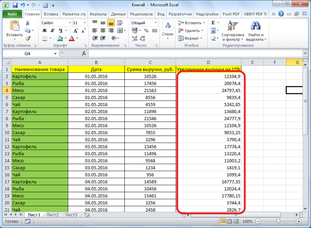Click the Paste clipboard icon
Viewport: 311px width, 228px height.
point(14,26)
